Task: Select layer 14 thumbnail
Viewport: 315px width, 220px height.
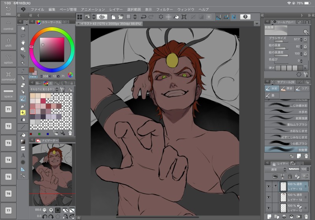Action: tap(283, 197)
